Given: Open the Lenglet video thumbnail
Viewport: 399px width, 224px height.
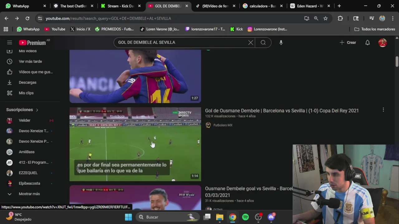Looking at the screenshot, I should (135, 198).
